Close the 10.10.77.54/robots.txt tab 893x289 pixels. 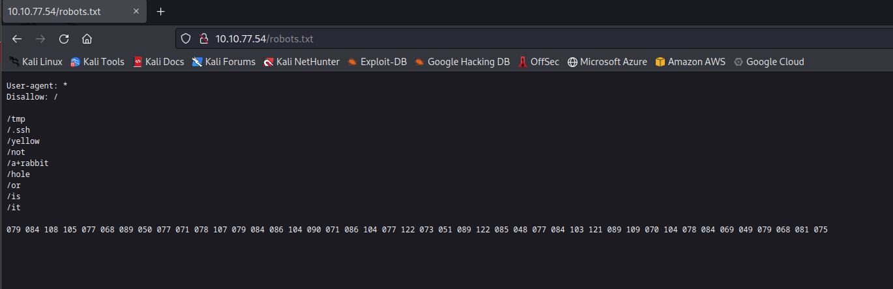(x=136, y=12)
